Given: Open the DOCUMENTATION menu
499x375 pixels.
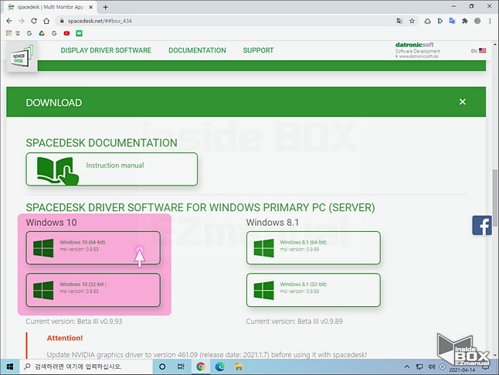Looking at the screenshot, I should pos(197,50).
